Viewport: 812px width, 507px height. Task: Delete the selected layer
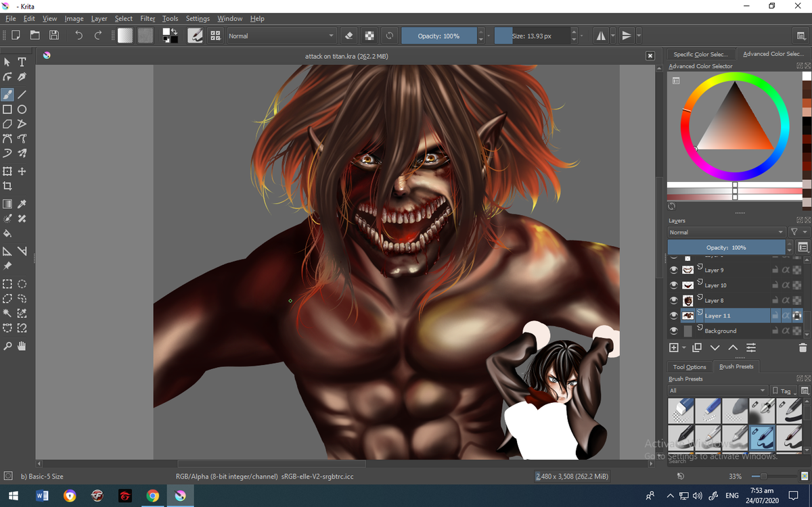[803, 347]
